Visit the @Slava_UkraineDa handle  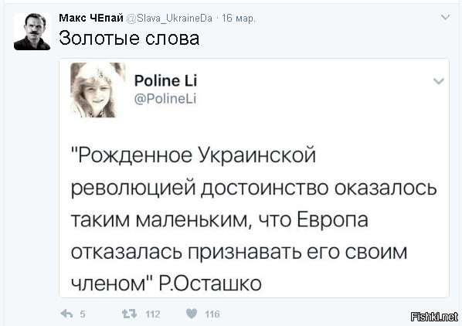tap(169, 19)
